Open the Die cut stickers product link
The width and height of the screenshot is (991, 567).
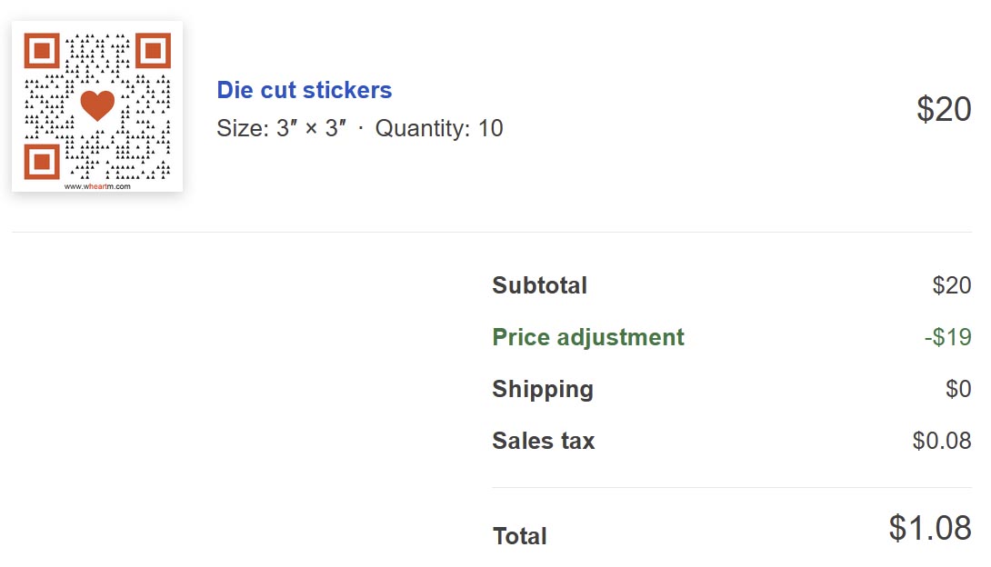[304, 90]
